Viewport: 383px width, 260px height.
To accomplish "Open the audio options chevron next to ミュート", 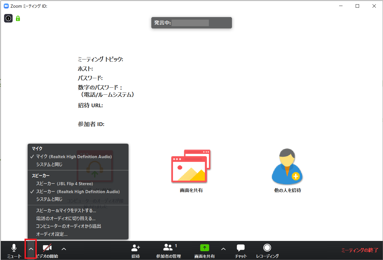I will point(30,248).
